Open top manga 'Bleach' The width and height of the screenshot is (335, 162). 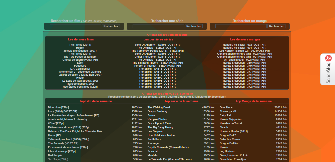pos(224,127)
